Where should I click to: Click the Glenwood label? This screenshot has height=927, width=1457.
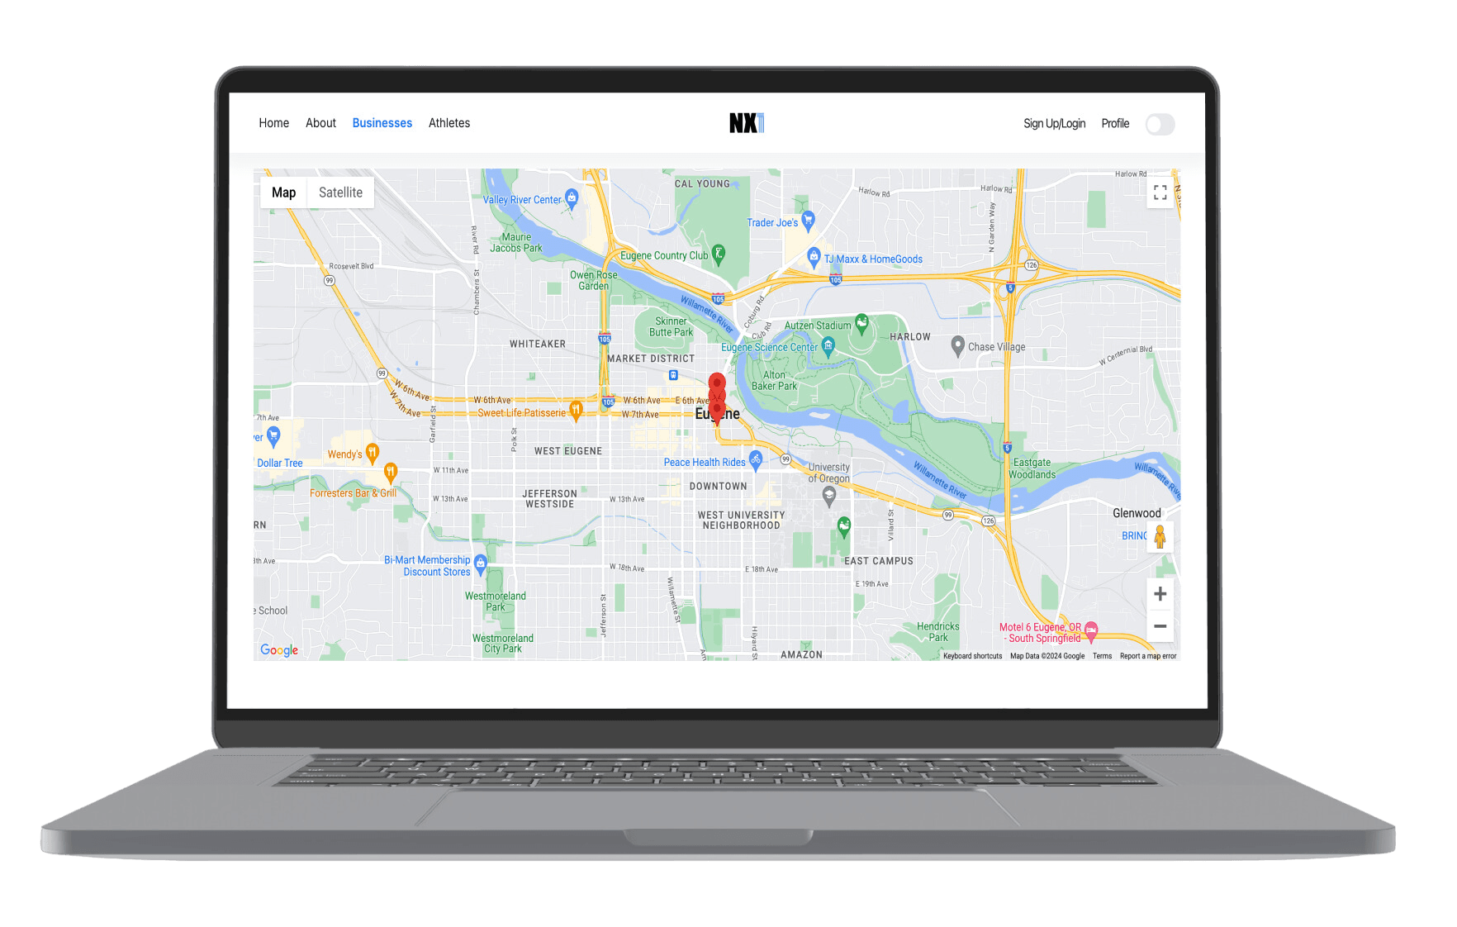coord(1137,513)
